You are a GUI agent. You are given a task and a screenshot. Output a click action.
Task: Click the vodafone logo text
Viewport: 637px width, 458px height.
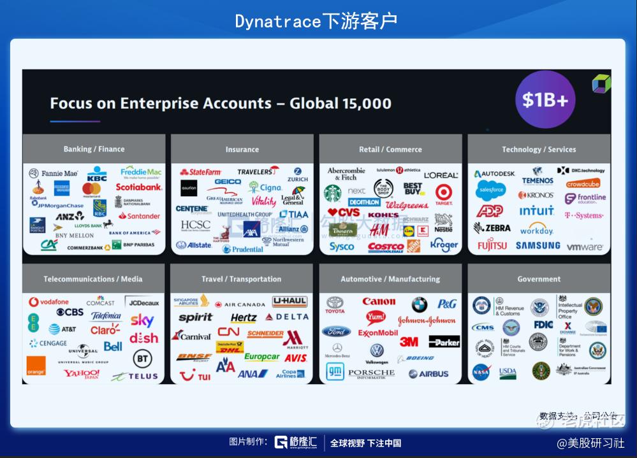[x=48, y=302]
